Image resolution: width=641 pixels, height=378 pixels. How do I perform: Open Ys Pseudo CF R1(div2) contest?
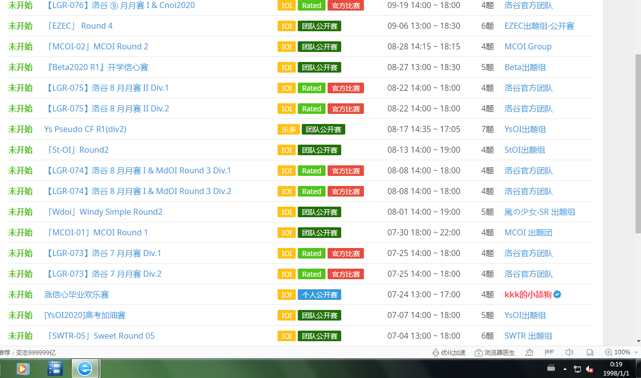tap(85, 129)
